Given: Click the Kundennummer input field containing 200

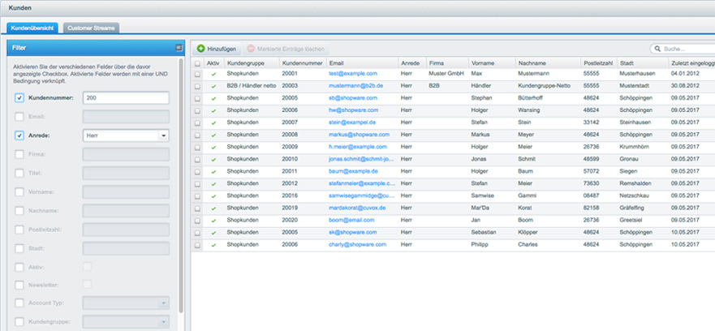Looking at the screenshot, I should (125, 98).
